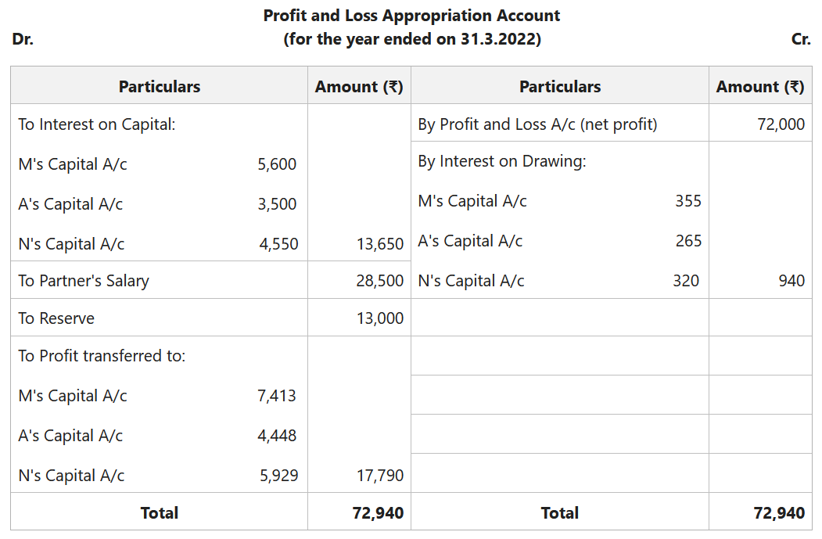The height and width of the screenshot is (539, 822).
Task: Click the "By Interest on Drawing:" entry
Action: tap(501, 161)
